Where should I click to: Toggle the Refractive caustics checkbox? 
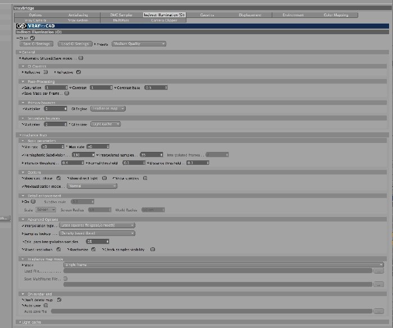point(79,72)
